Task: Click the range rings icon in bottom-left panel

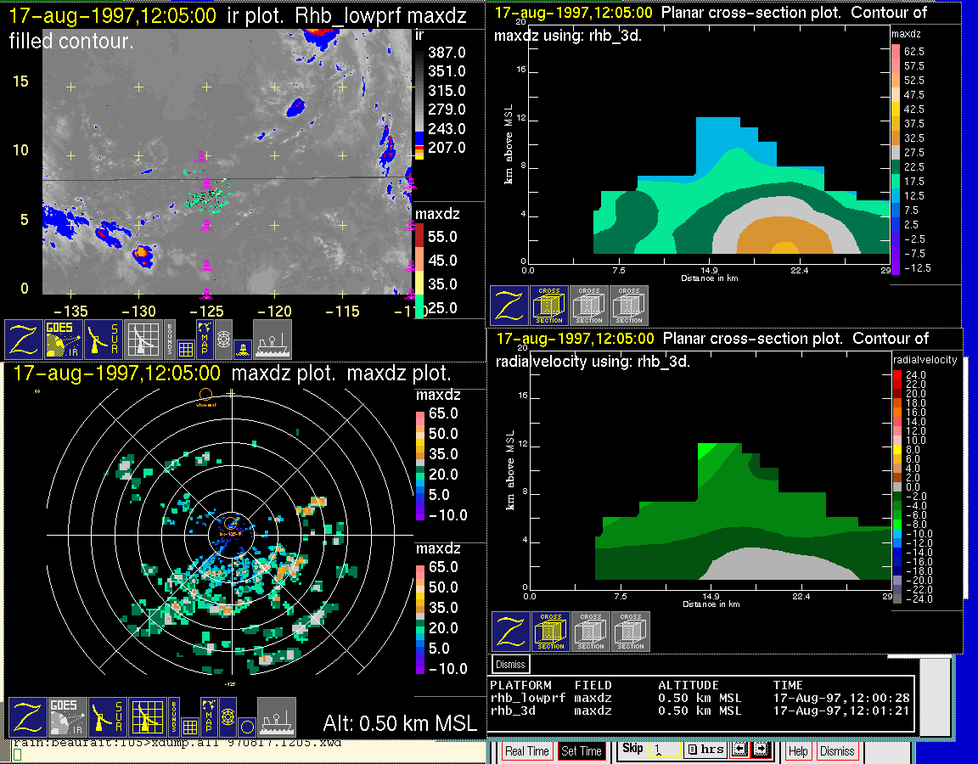Action: click(x=228, y=717)
